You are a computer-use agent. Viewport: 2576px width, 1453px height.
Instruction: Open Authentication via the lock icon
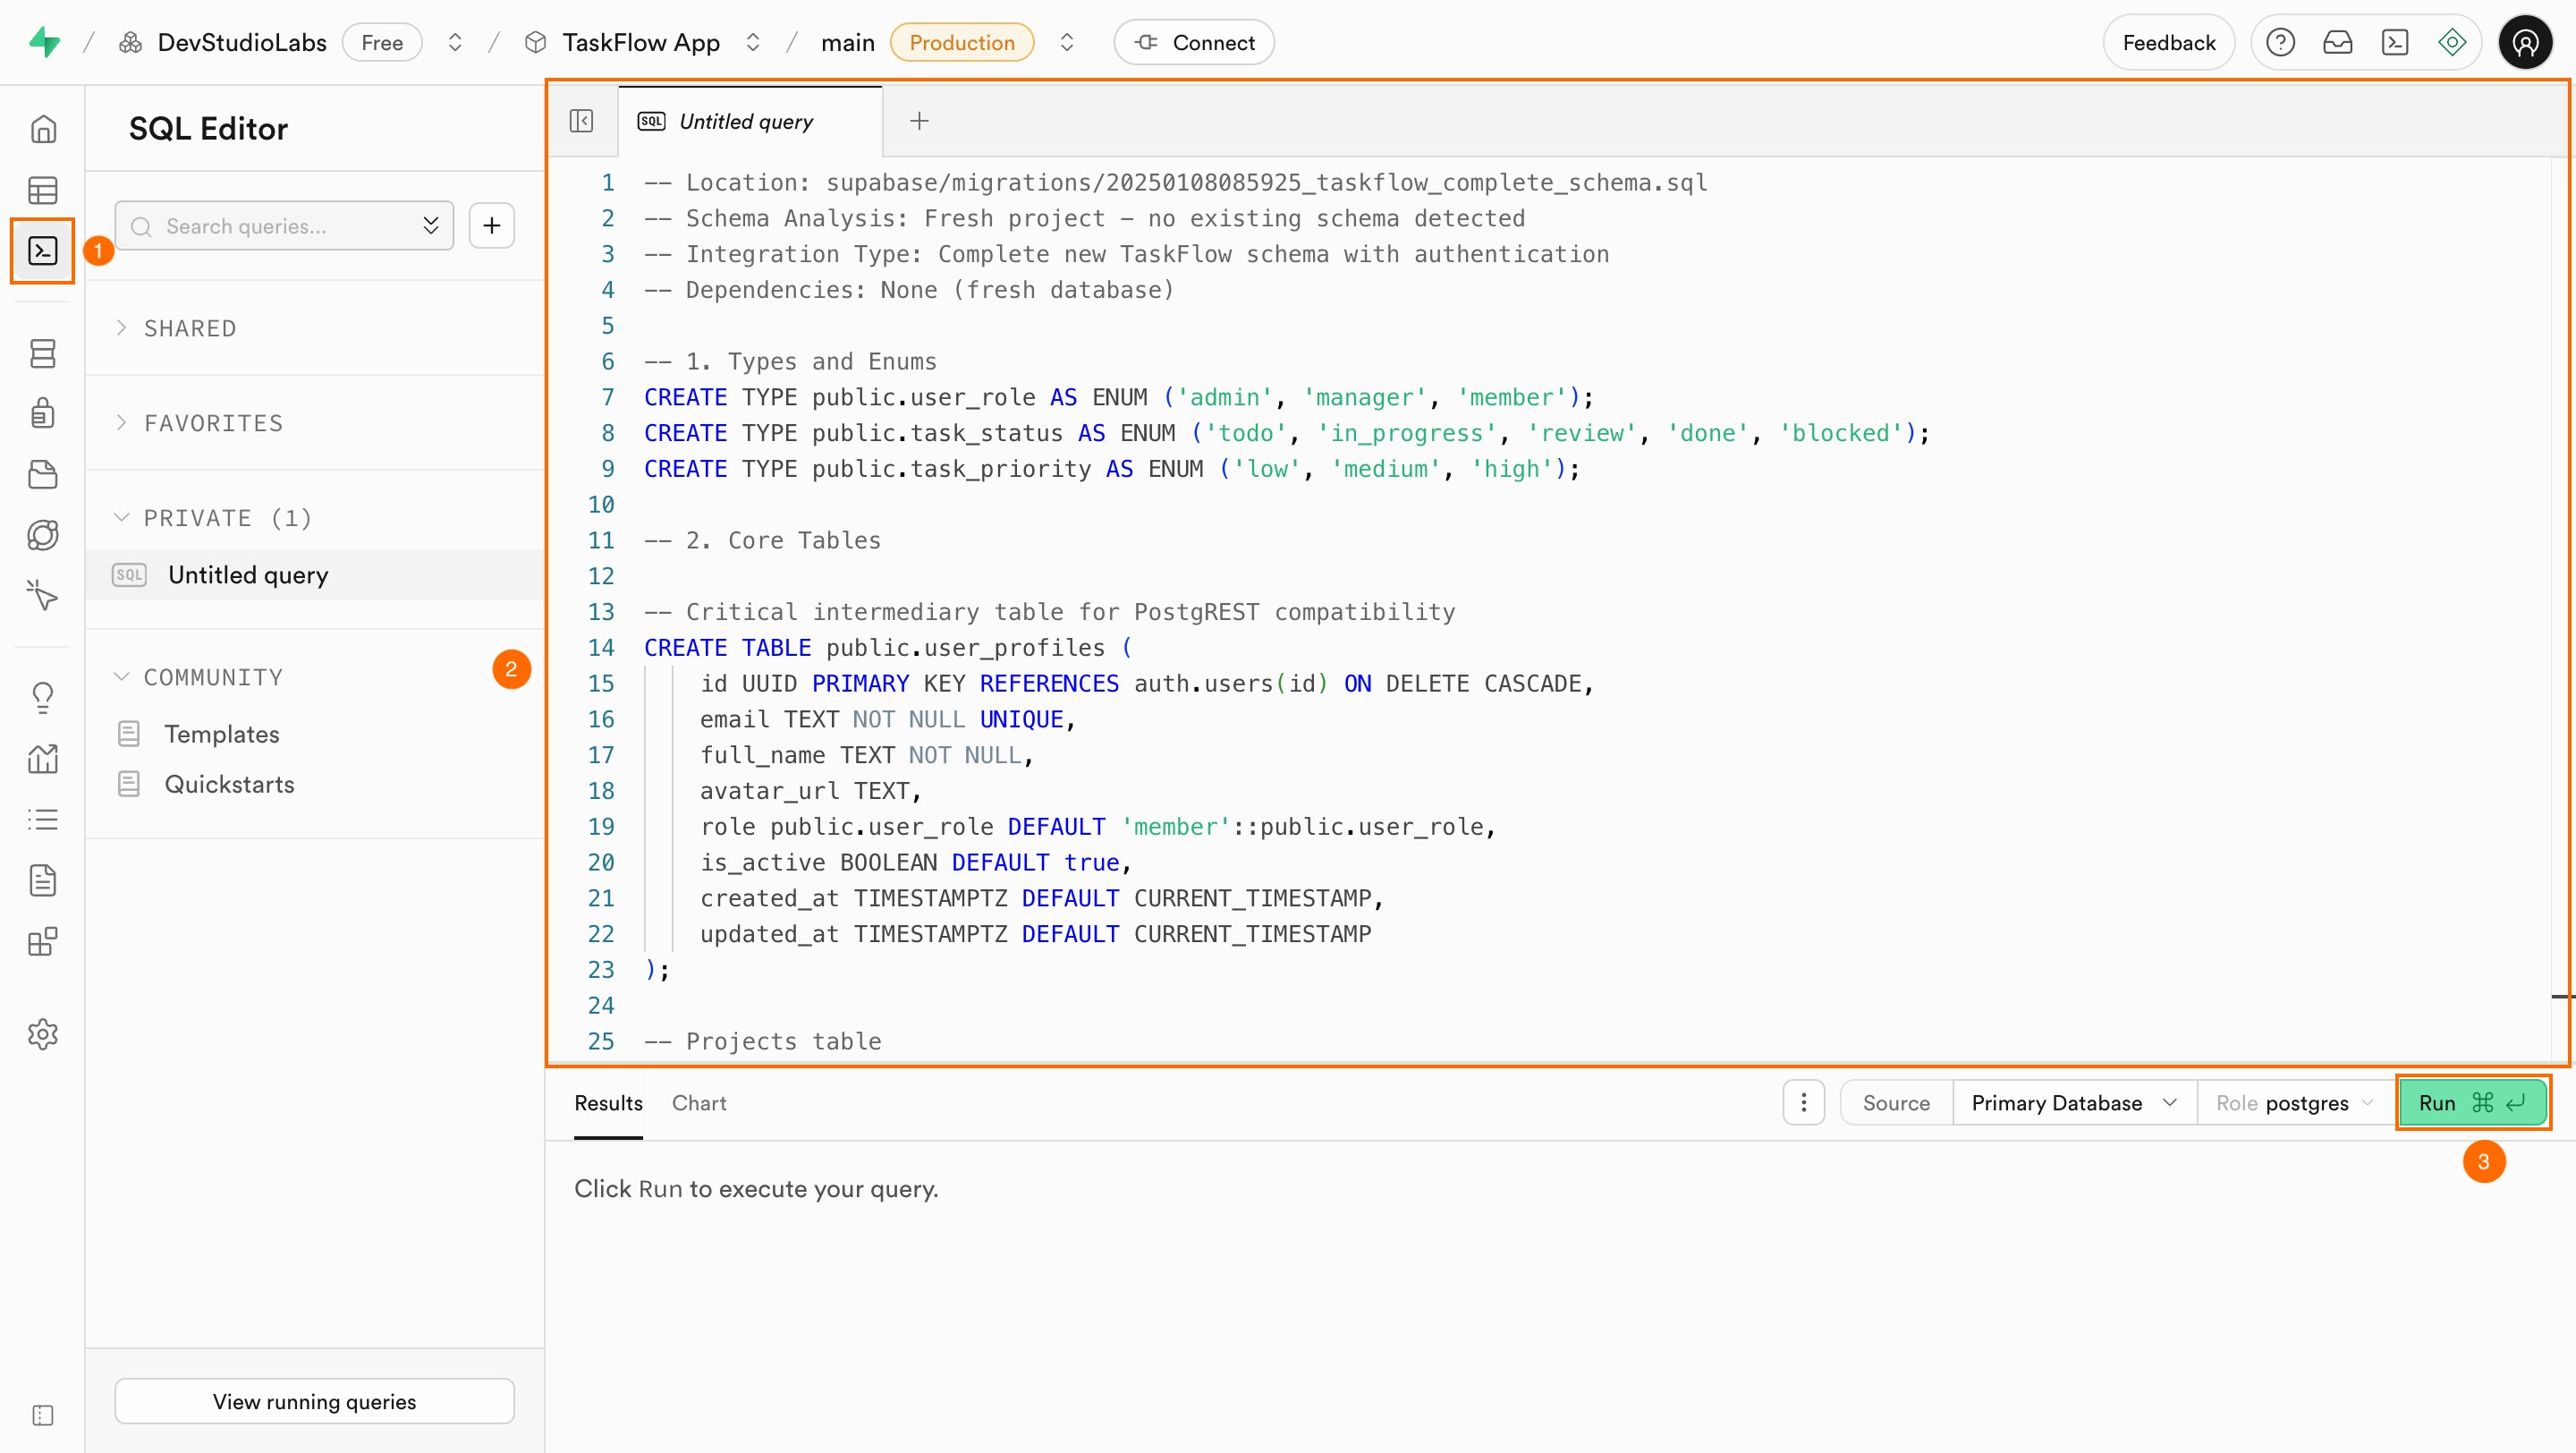tap(43, 413)
